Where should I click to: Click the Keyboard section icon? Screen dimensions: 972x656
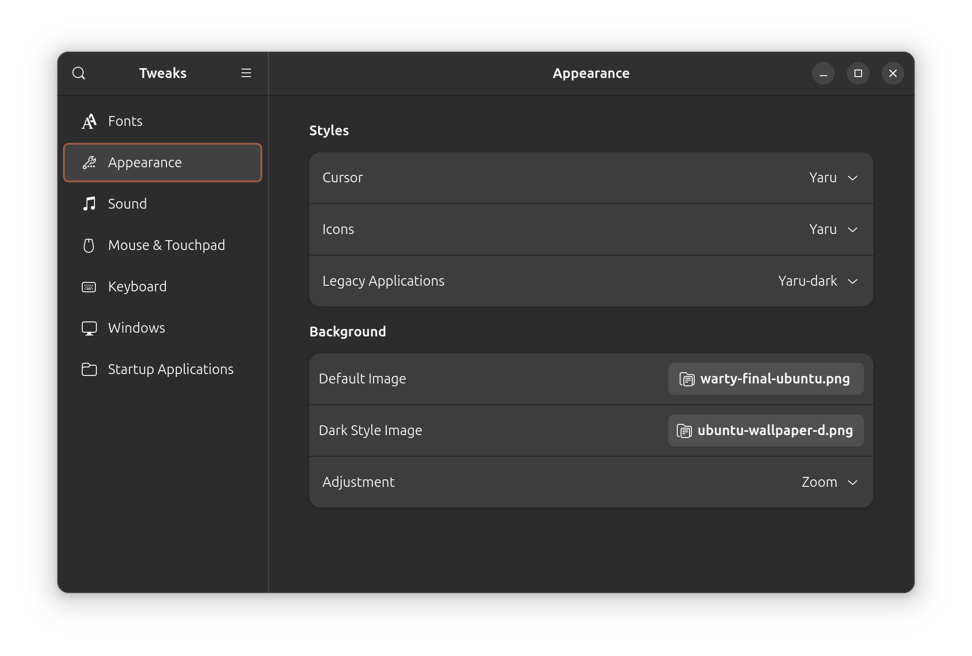(x=89, y=286)
